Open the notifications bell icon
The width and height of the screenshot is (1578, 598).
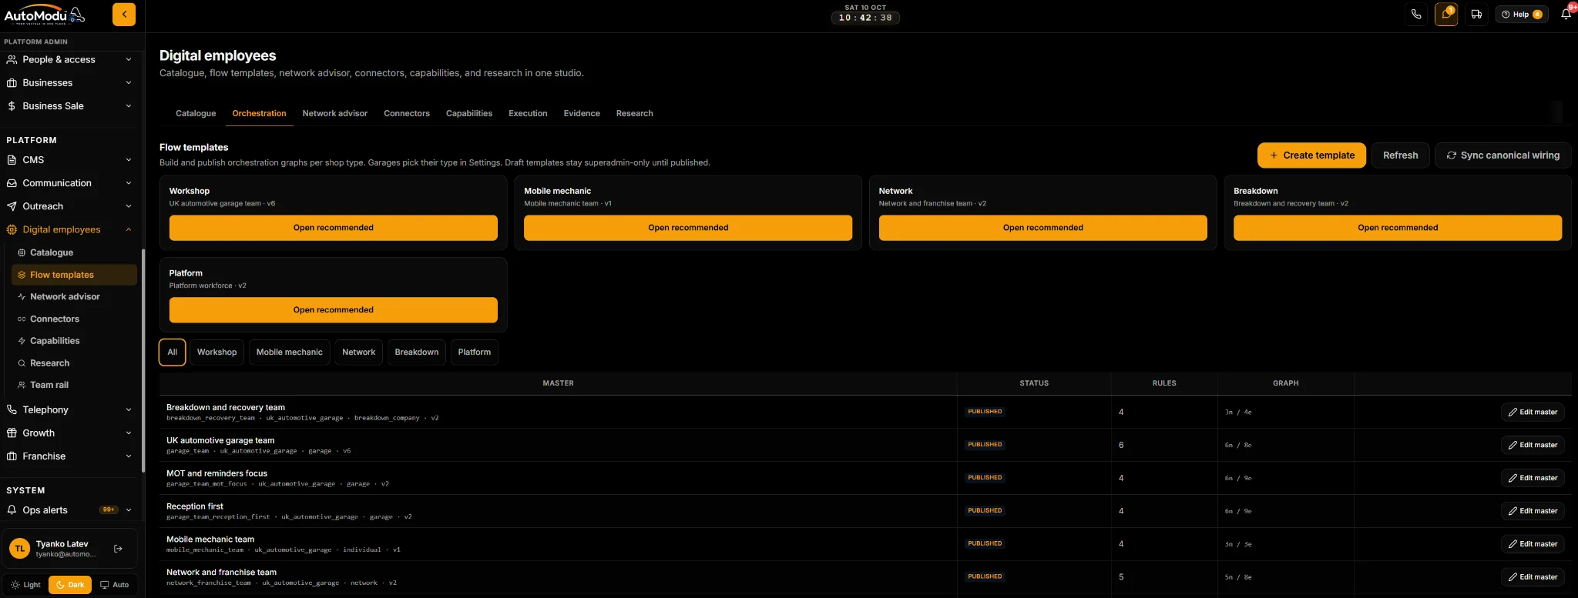(1566, 15)
